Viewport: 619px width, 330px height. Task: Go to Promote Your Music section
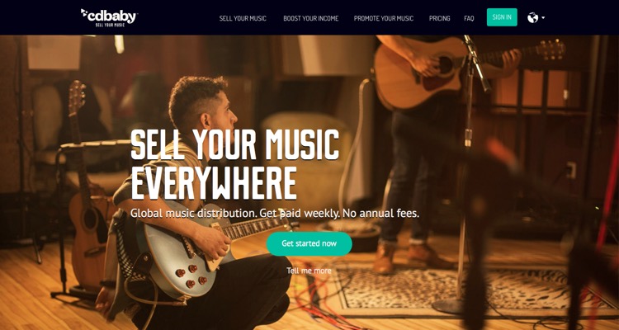[383, 18]
